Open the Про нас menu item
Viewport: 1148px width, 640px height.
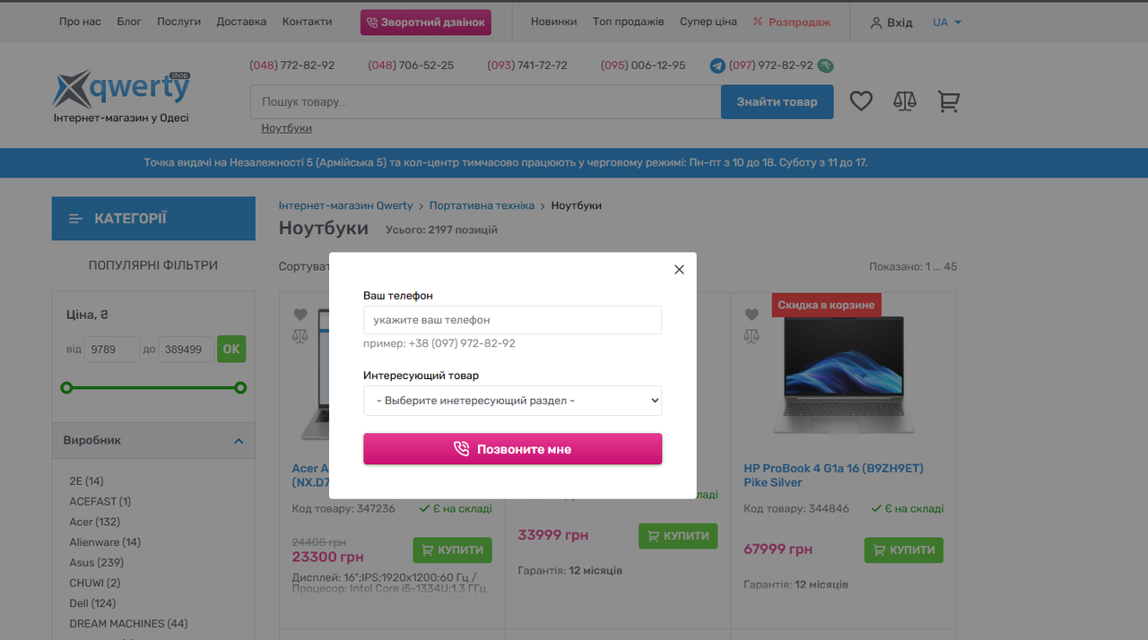(x=80, y=22)
